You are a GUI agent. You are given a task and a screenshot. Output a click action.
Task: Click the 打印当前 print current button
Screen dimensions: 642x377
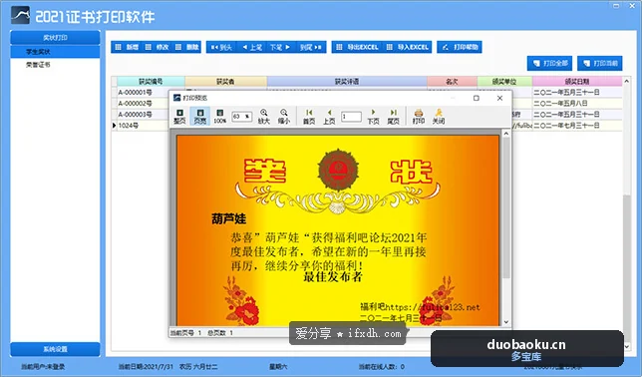click(600, 63)
